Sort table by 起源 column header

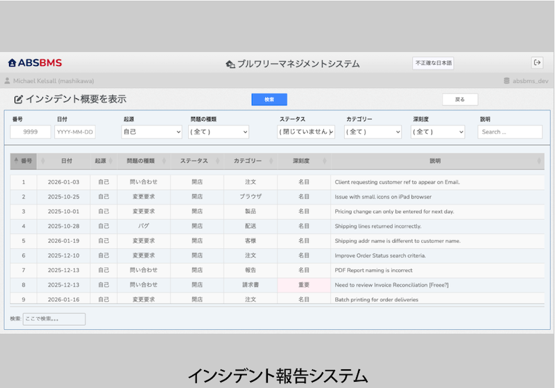click(103, 161)
